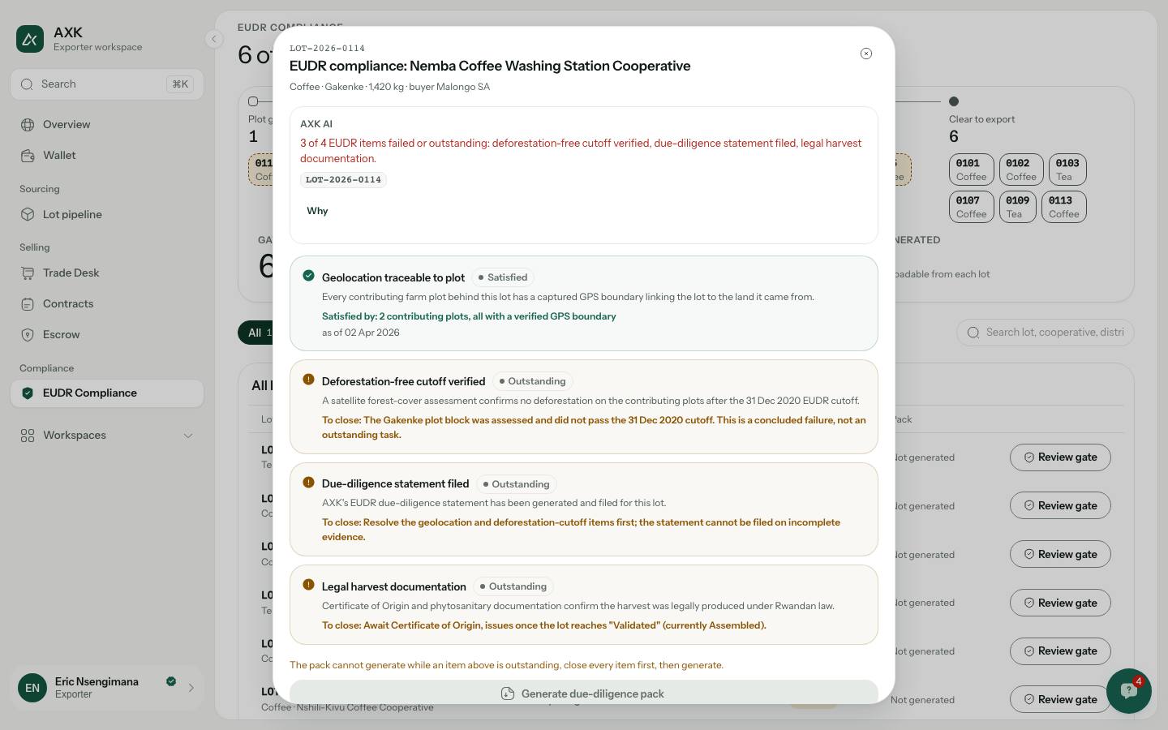Open lot chip 0103 Tea
The image size is (1168, 730).
(1067, 170)
